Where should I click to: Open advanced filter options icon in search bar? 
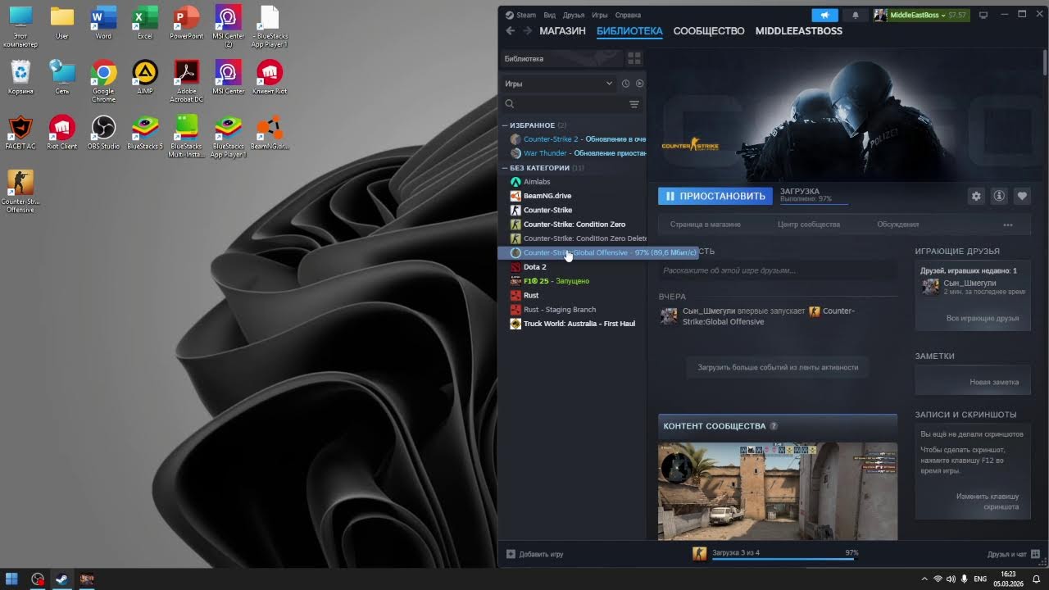(x=633, y=104)
